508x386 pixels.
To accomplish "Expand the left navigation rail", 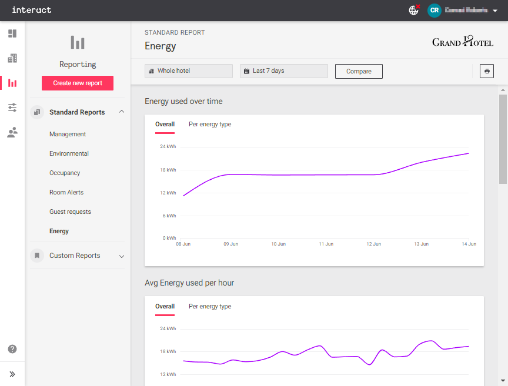I will tap(12, 374).
